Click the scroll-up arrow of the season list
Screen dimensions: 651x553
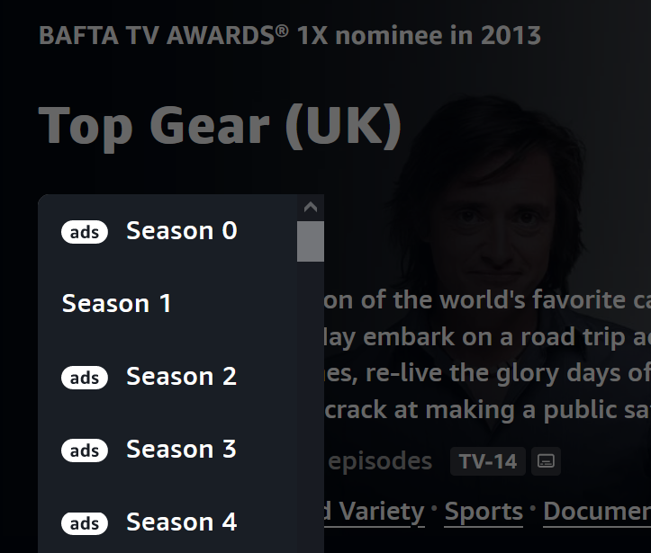(311, 208)
